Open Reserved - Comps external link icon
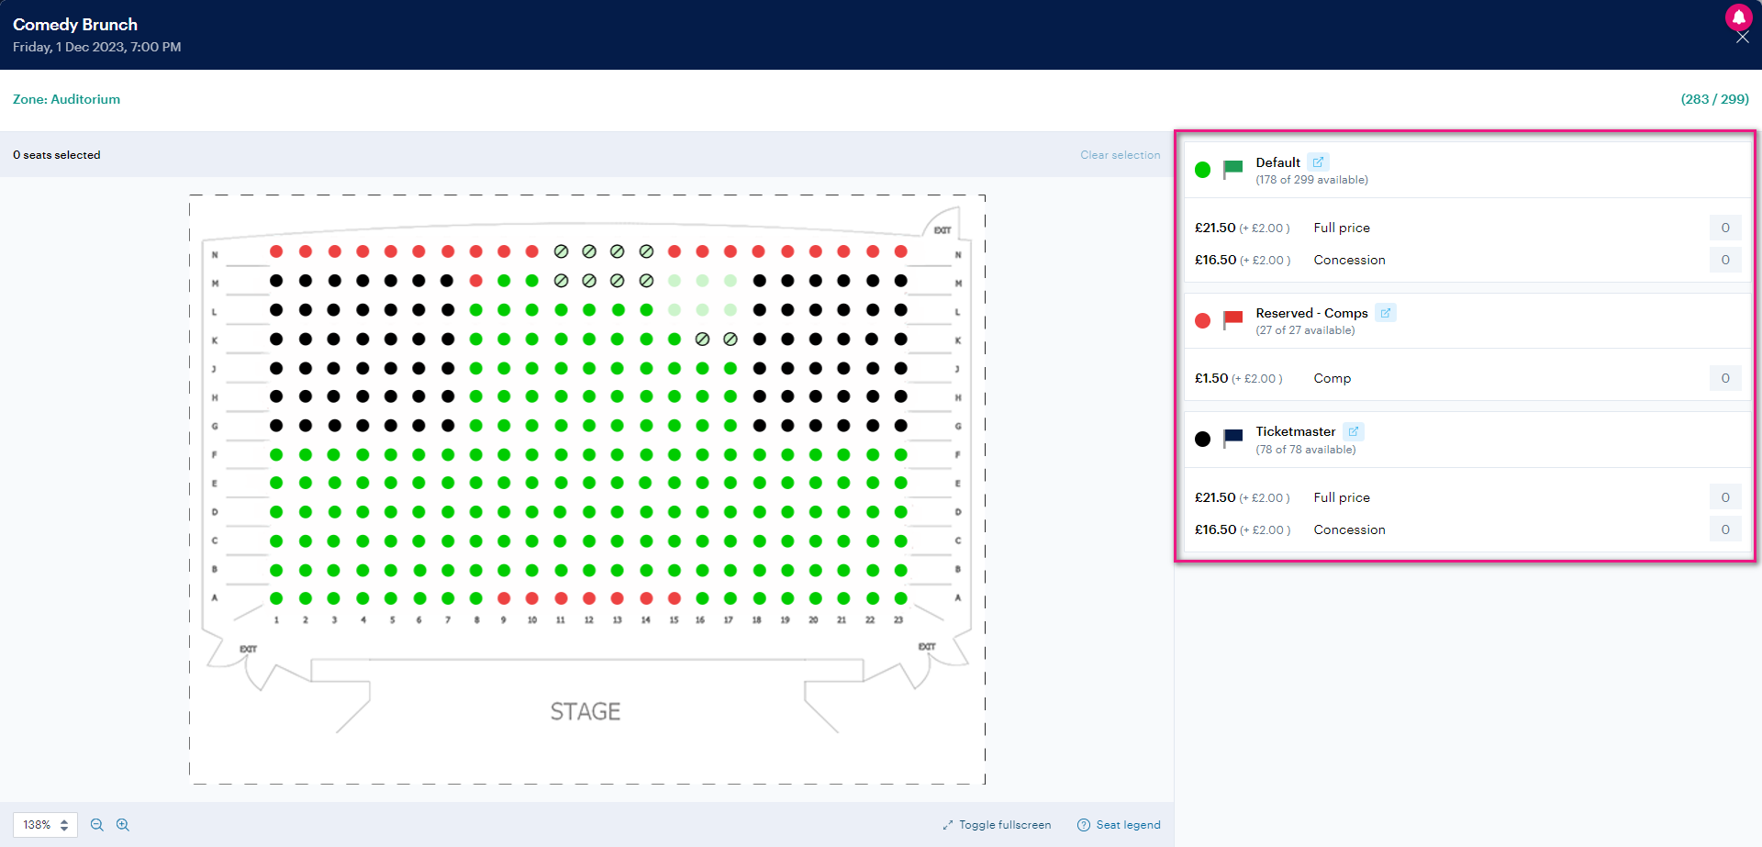The height and width of the screenshot is (847, 1762). [x=1386, y=313]
